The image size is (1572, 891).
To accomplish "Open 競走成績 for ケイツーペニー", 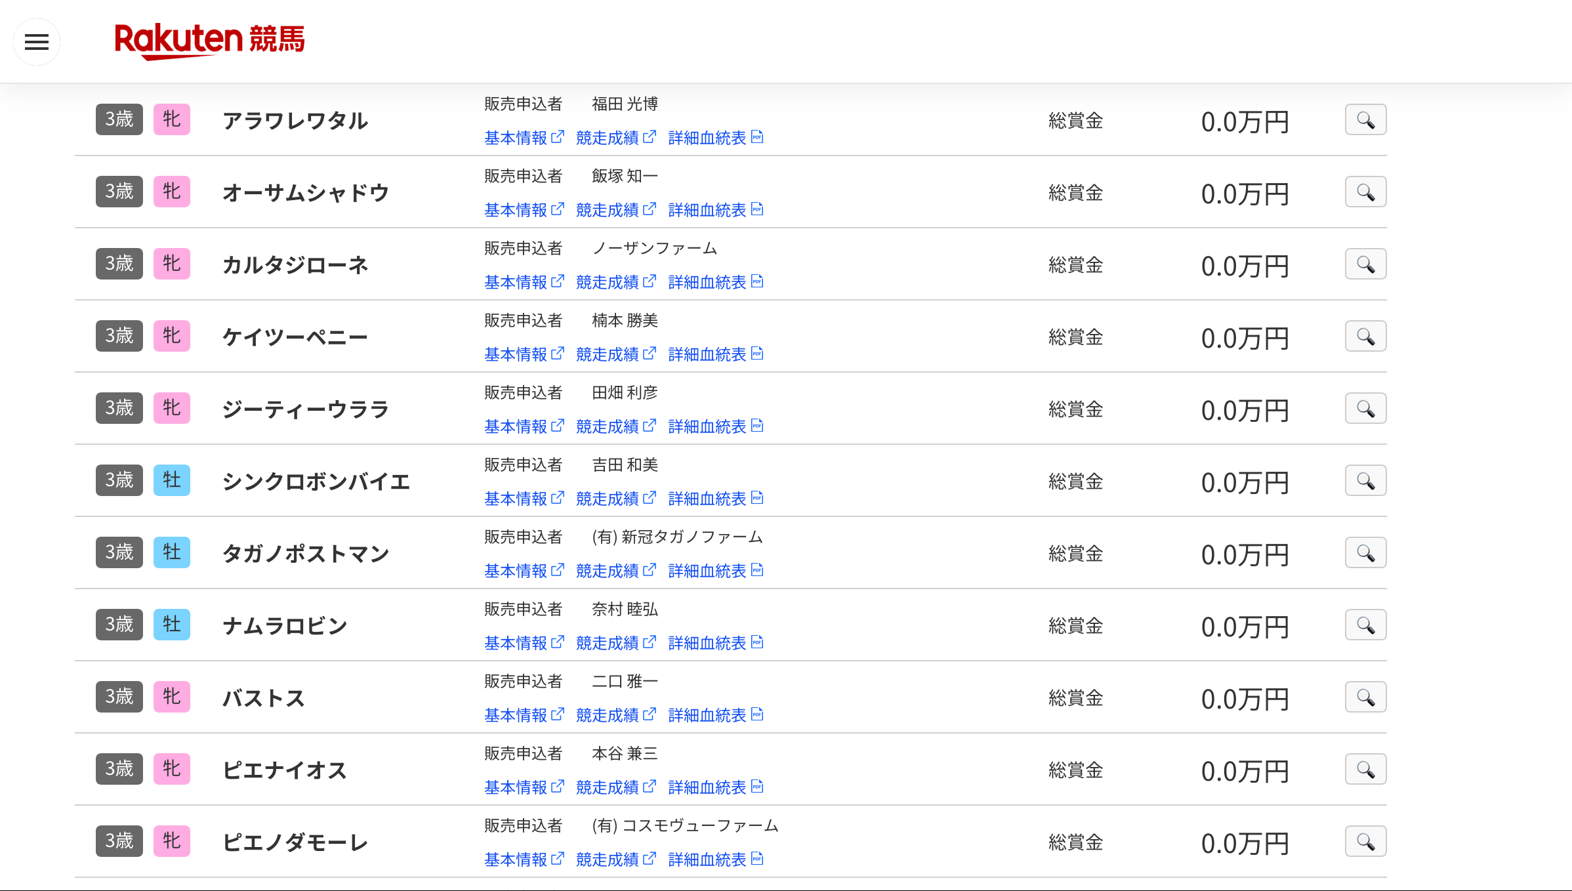I will [616, 354].
